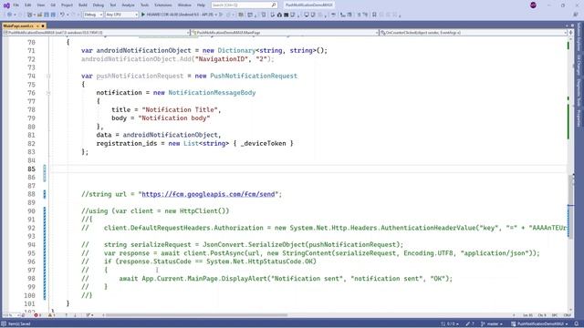Collapse the pushNotificationRequest block at line 74

tap(48, 77)
